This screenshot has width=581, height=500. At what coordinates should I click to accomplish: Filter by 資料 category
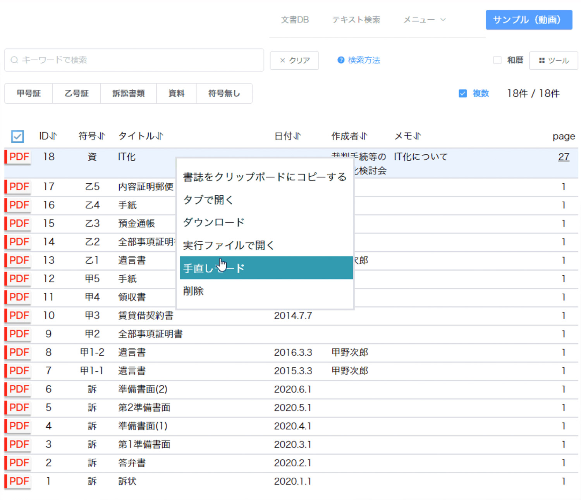point(177,94)
